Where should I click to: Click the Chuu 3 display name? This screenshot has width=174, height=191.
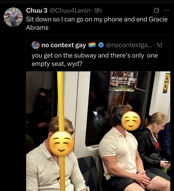pyautogui.click(x=37, y=11)
